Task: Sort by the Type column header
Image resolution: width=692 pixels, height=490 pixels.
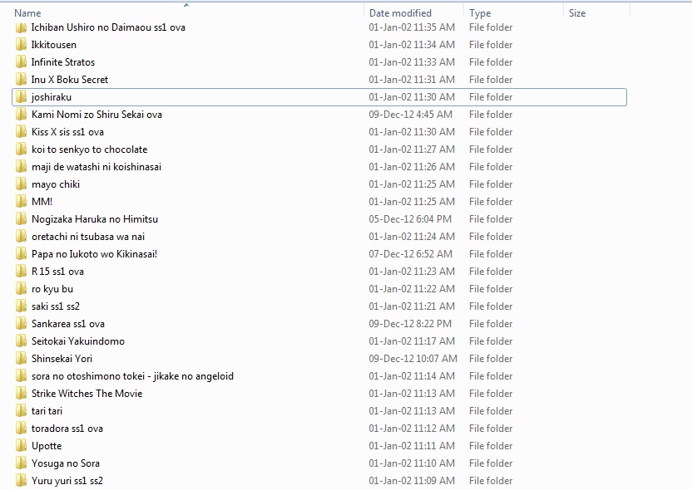Action: [x=480, y=13]
